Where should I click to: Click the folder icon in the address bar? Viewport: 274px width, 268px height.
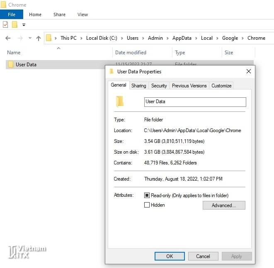49,38
